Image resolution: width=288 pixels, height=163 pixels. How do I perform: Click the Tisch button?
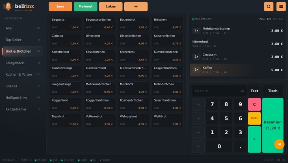(x=273, y=91)
